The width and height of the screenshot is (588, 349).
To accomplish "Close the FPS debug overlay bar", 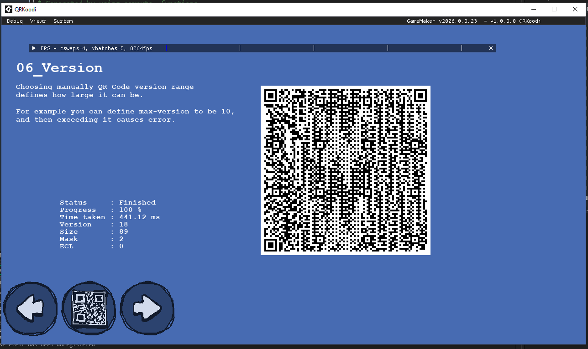I will pos(491,48).
